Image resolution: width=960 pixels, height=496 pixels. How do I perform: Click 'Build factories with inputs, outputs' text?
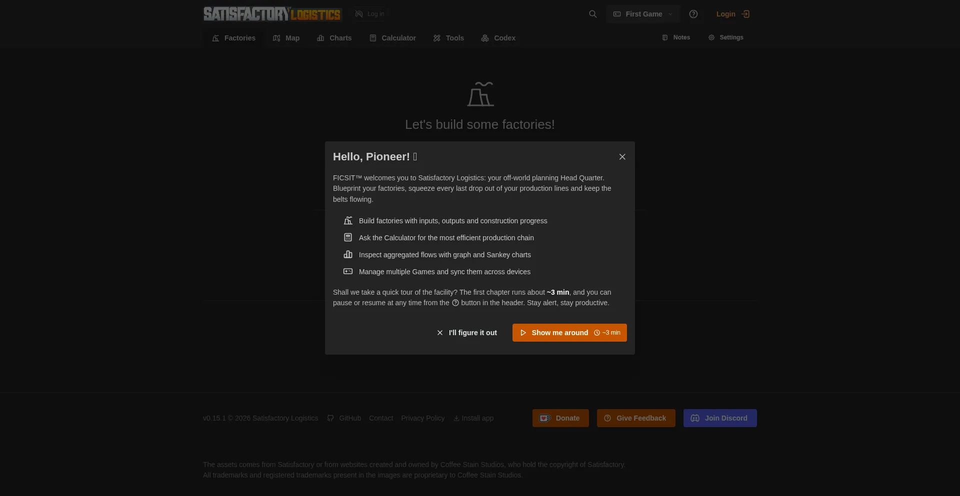pyautogui.click(x=453, y=221)
